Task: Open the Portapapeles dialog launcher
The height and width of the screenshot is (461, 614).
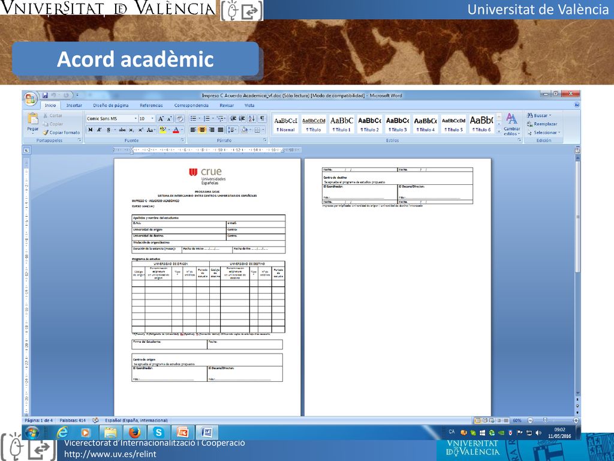Action: point(79,140)
